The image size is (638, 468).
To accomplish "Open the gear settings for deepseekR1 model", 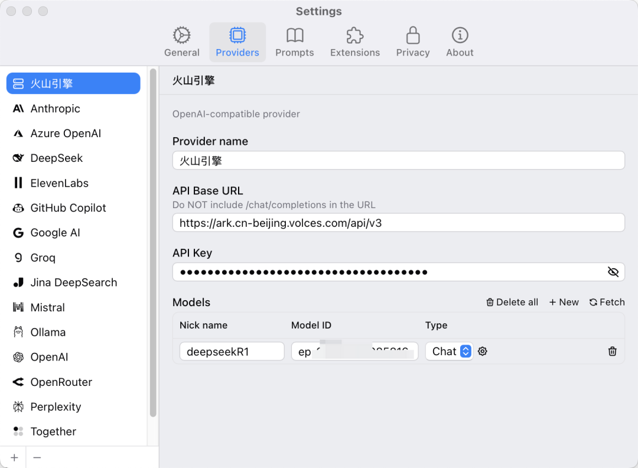I will [x=483, y=352].
